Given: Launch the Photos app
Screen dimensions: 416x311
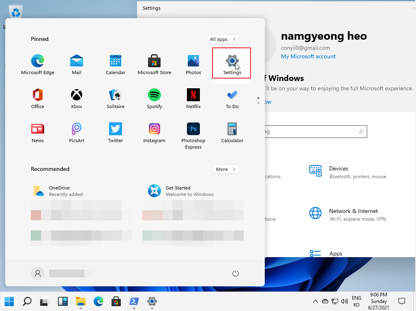Looking at the screenshot, I should 193,64.
